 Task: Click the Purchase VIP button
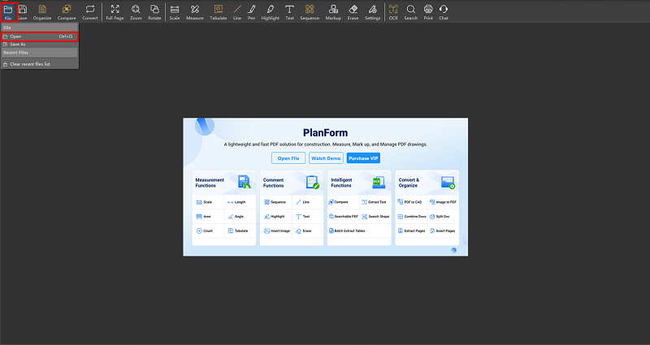click(x=363, y=158)
